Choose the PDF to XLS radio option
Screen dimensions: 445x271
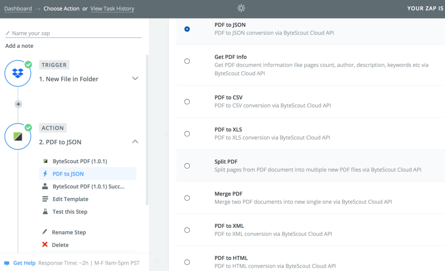pyautogui.click(x=187, y=134)
